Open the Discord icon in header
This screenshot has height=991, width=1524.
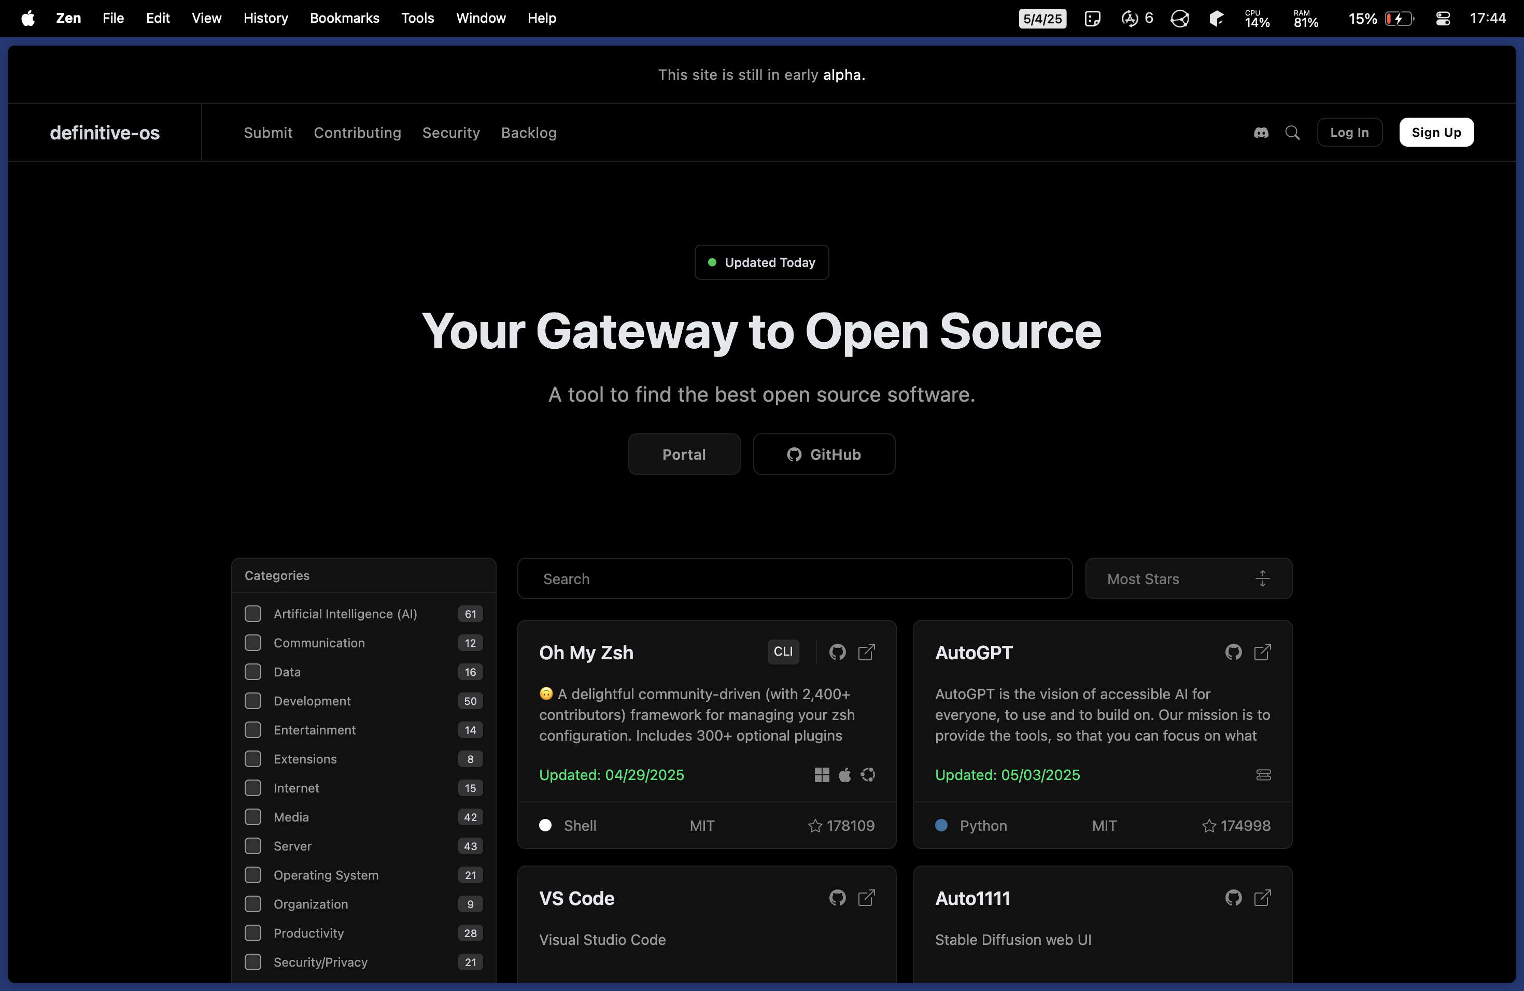[1261, 133]
